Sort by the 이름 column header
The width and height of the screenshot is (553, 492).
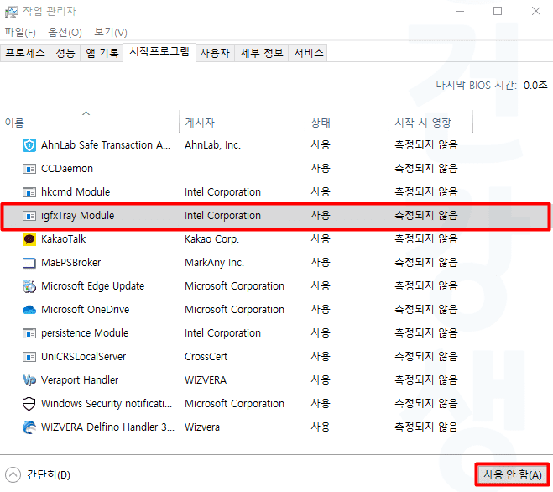tap(90, 123)
